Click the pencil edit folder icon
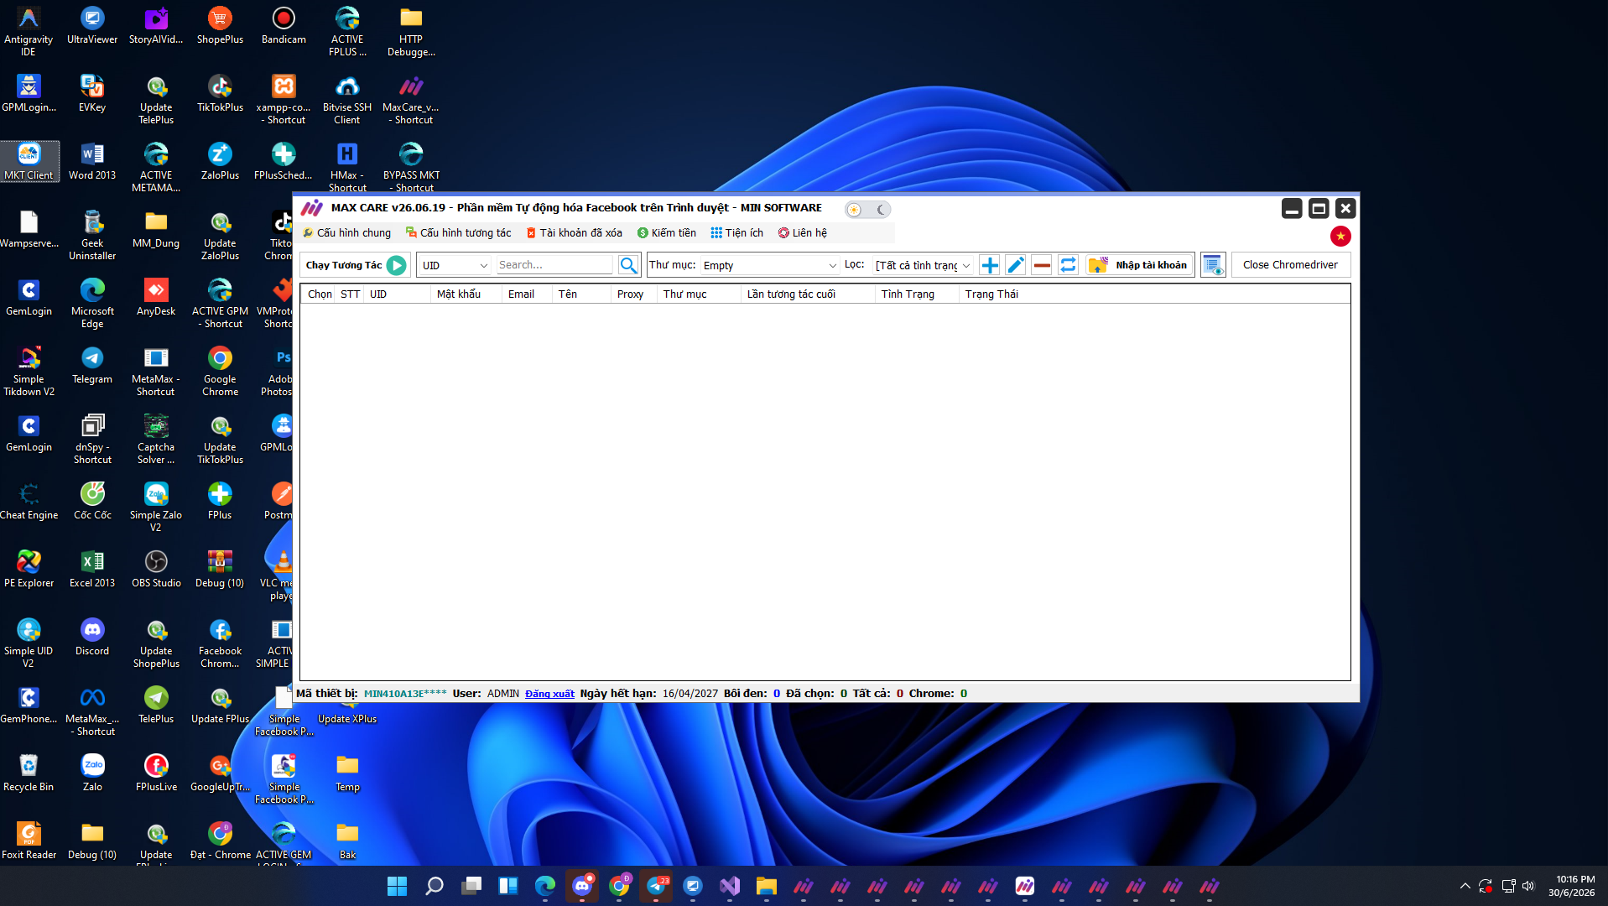1608x906 pixels. (x=1016, y=265)
